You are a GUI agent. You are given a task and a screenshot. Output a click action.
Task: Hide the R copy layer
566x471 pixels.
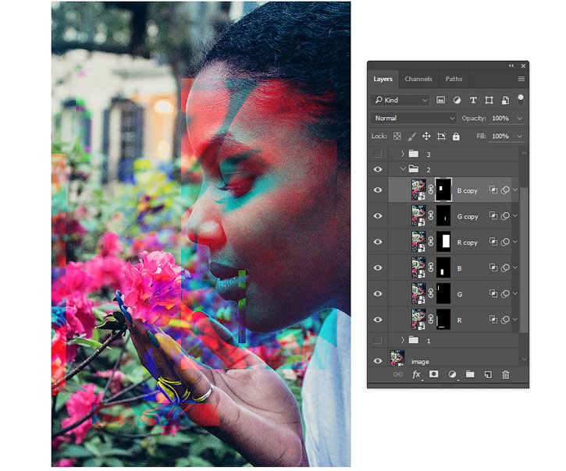point(378,242)
